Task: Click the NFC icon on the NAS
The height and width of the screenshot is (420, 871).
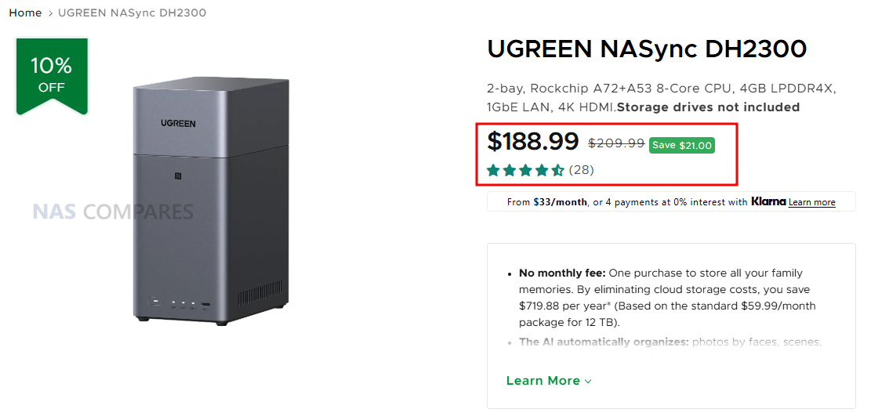Action: coord(177,176)
